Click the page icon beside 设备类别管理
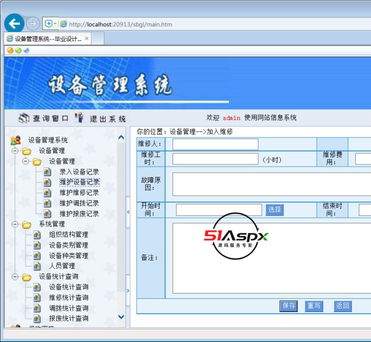Screen dimensions: 371x342 (x=37, y=245)
